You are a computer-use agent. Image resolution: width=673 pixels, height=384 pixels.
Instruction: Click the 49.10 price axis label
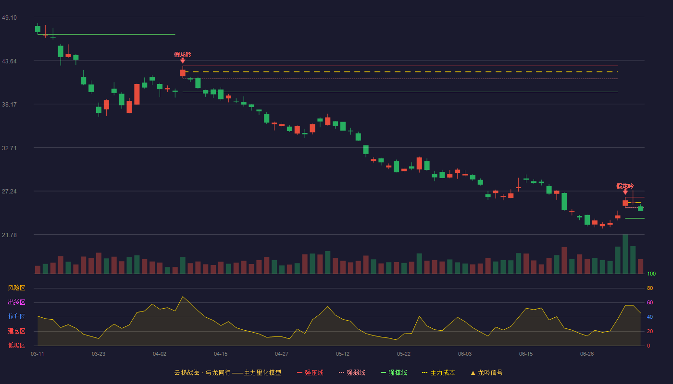point(9,18)
